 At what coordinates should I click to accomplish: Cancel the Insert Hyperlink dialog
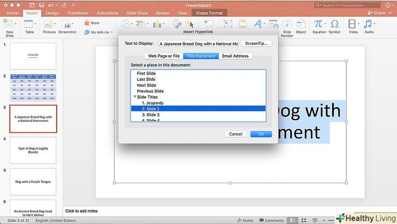tap(236, 134)
